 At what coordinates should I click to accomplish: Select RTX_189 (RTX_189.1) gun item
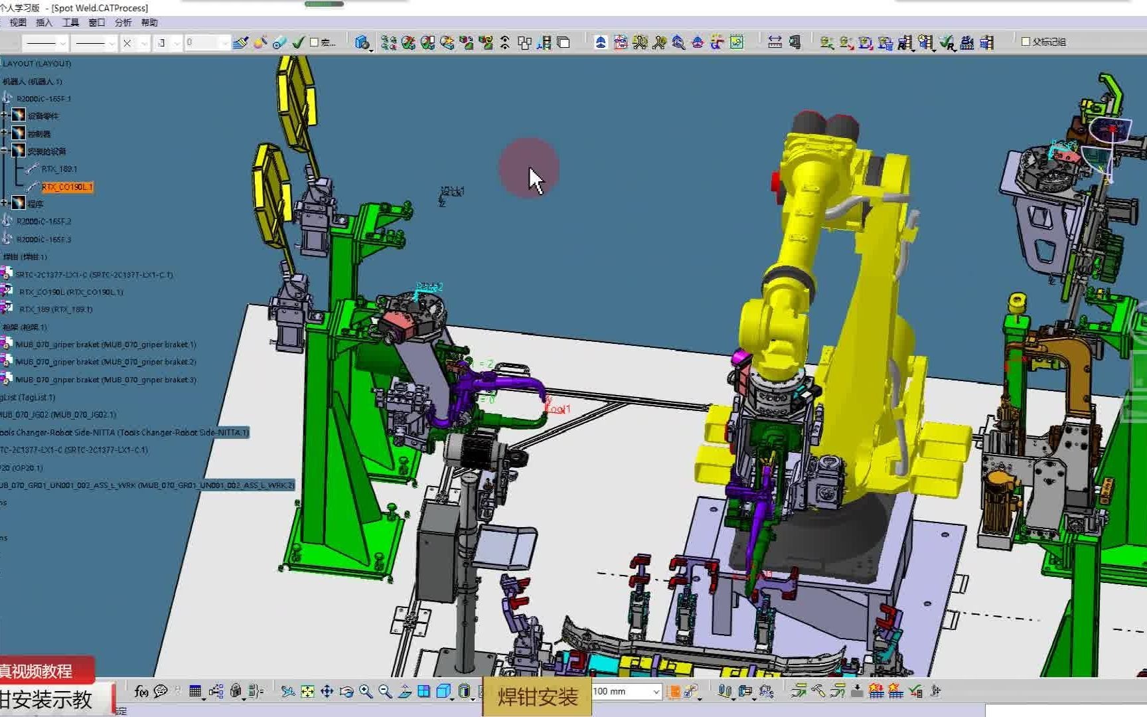pyautogui.click(x=56, y=309)
